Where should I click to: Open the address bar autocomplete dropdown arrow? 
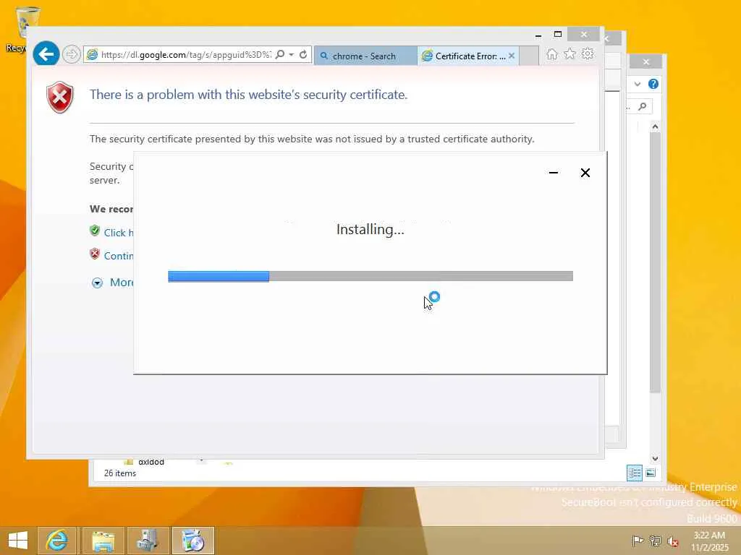[292, 55]
